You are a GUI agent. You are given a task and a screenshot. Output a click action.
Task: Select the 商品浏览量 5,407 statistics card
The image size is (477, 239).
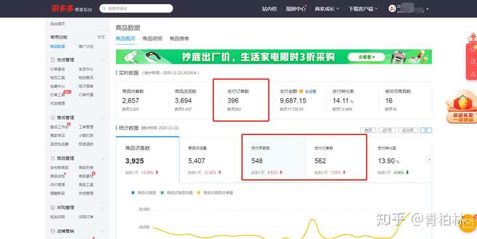coord(211,160)
